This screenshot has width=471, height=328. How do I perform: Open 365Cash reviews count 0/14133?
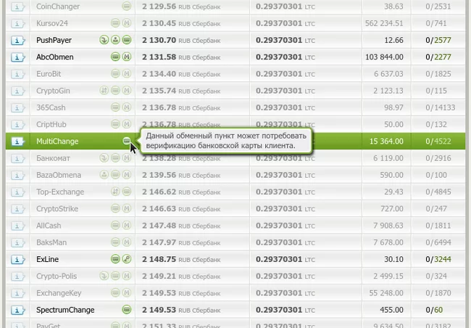point(441,107)
